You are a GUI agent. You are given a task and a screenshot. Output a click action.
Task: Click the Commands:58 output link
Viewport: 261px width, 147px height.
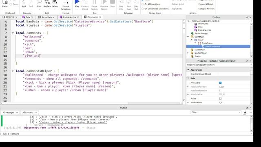[x=55, y=125]
